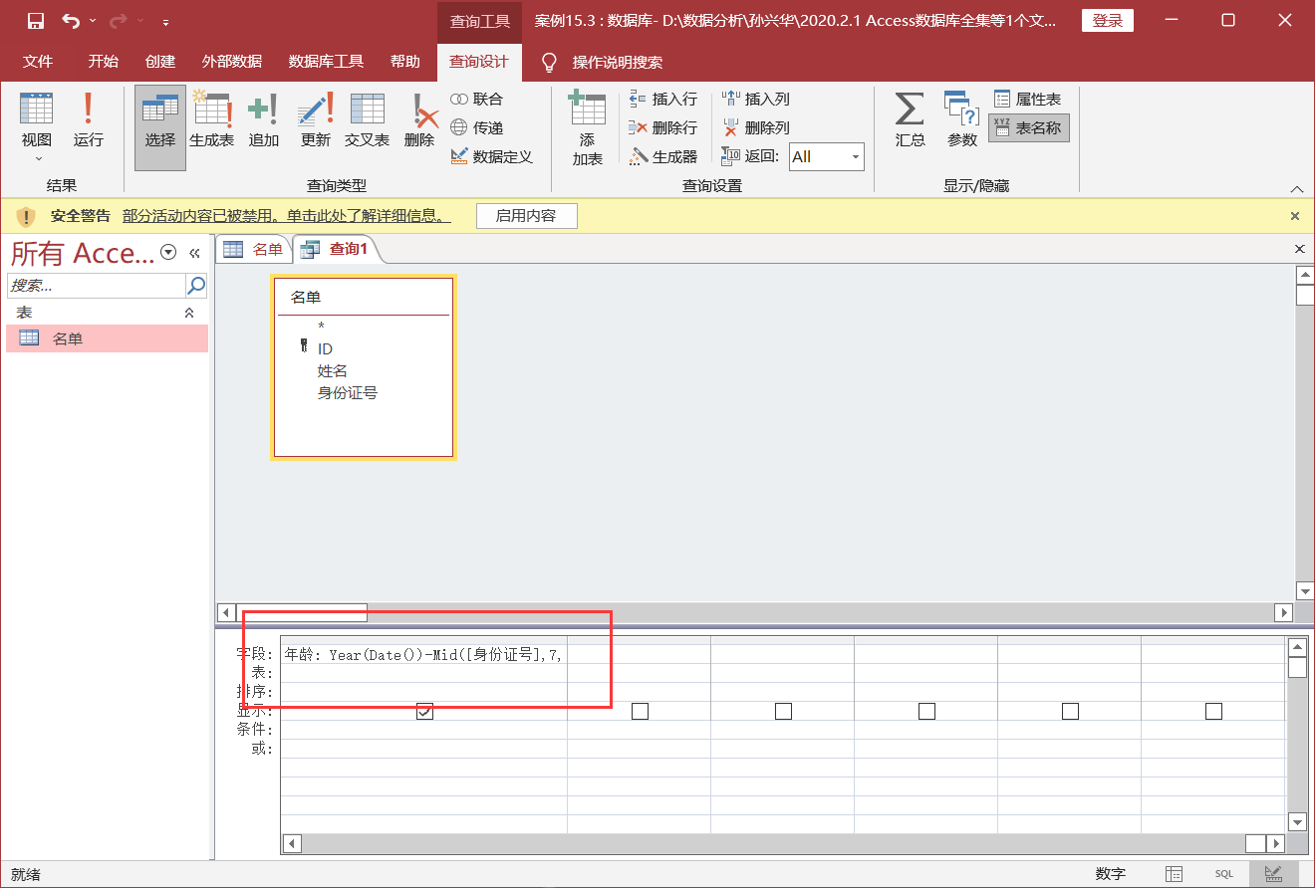Screen dimensions: 1315x888
Task: Click the Undo arrow icon
Action: click(x=70, y=21)
